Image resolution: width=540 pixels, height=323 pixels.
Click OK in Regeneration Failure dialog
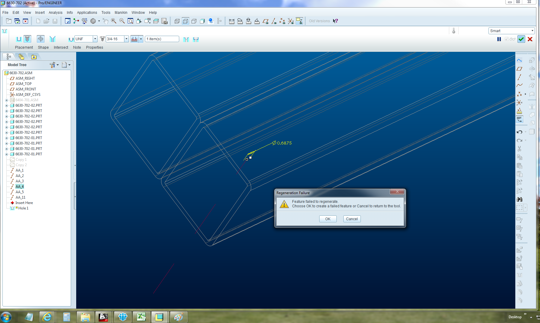coord(328,219)
